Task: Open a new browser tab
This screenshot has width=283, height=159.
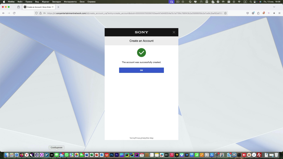Action: tap(58, 7)
